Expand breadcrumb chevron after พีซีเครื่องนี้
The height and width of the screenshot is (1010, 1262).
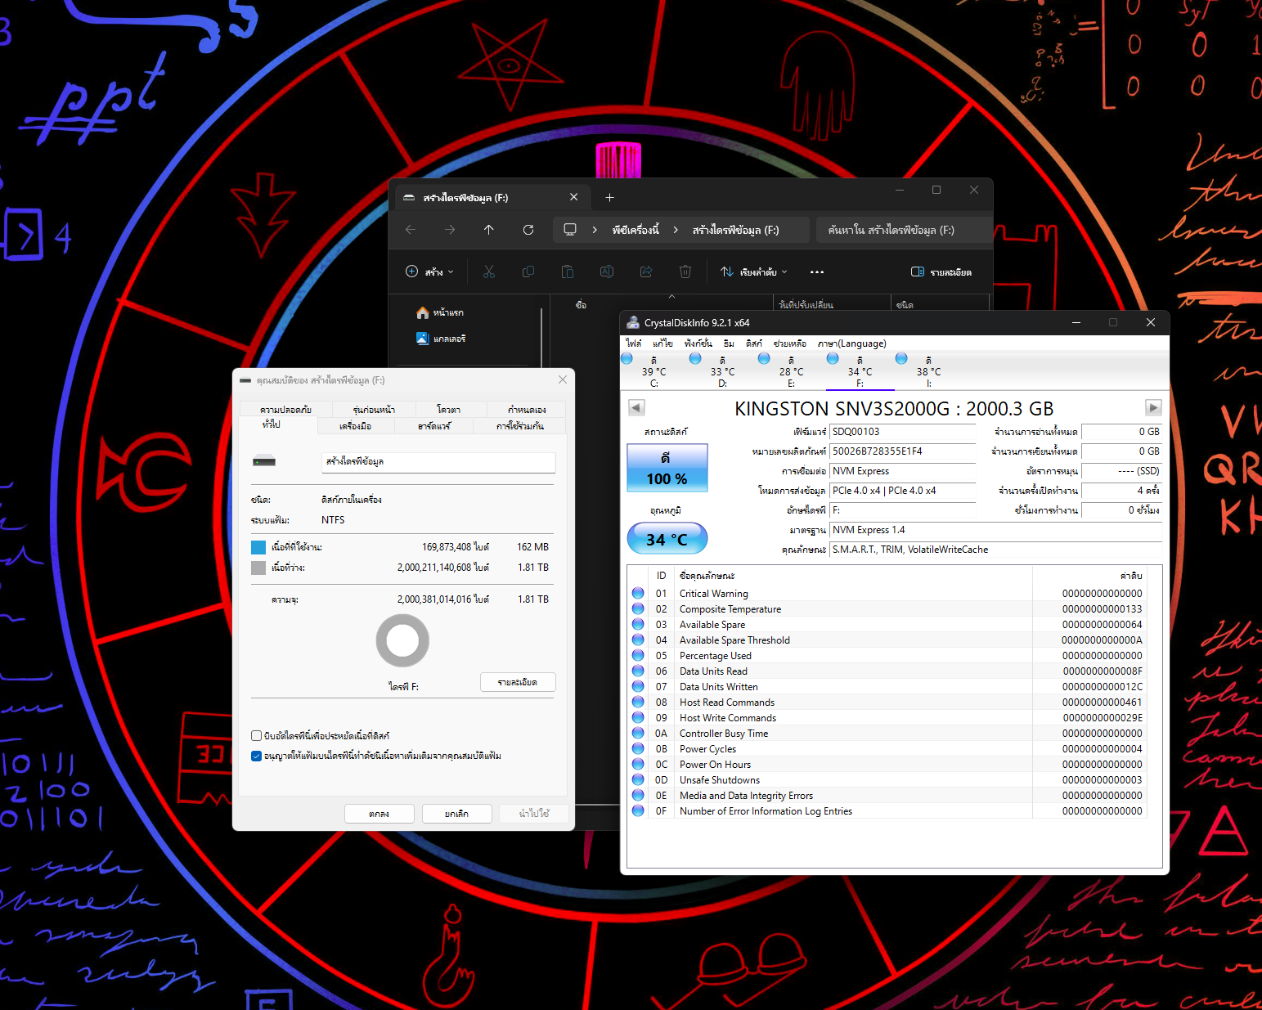pyautogui.click(x=676, y=230)
